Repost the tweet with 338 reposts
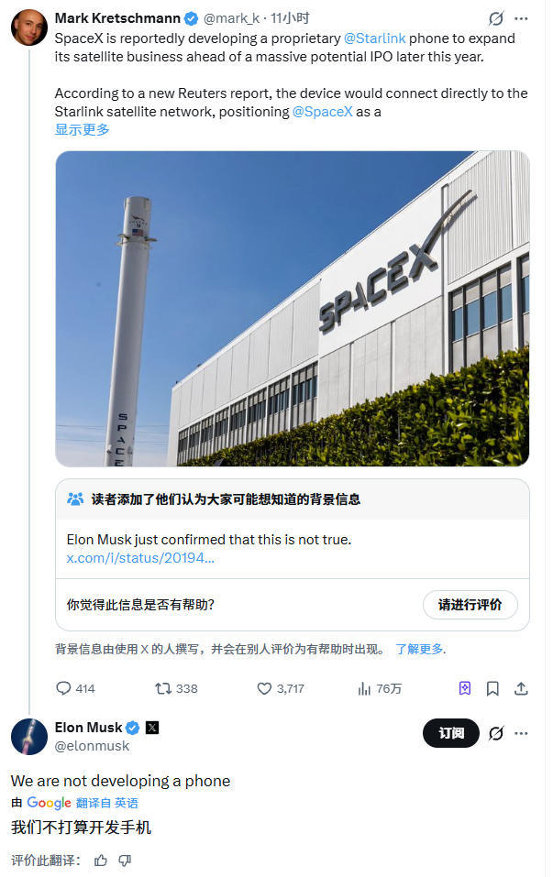This screenshot has height=877, width=553. point(163,688)
